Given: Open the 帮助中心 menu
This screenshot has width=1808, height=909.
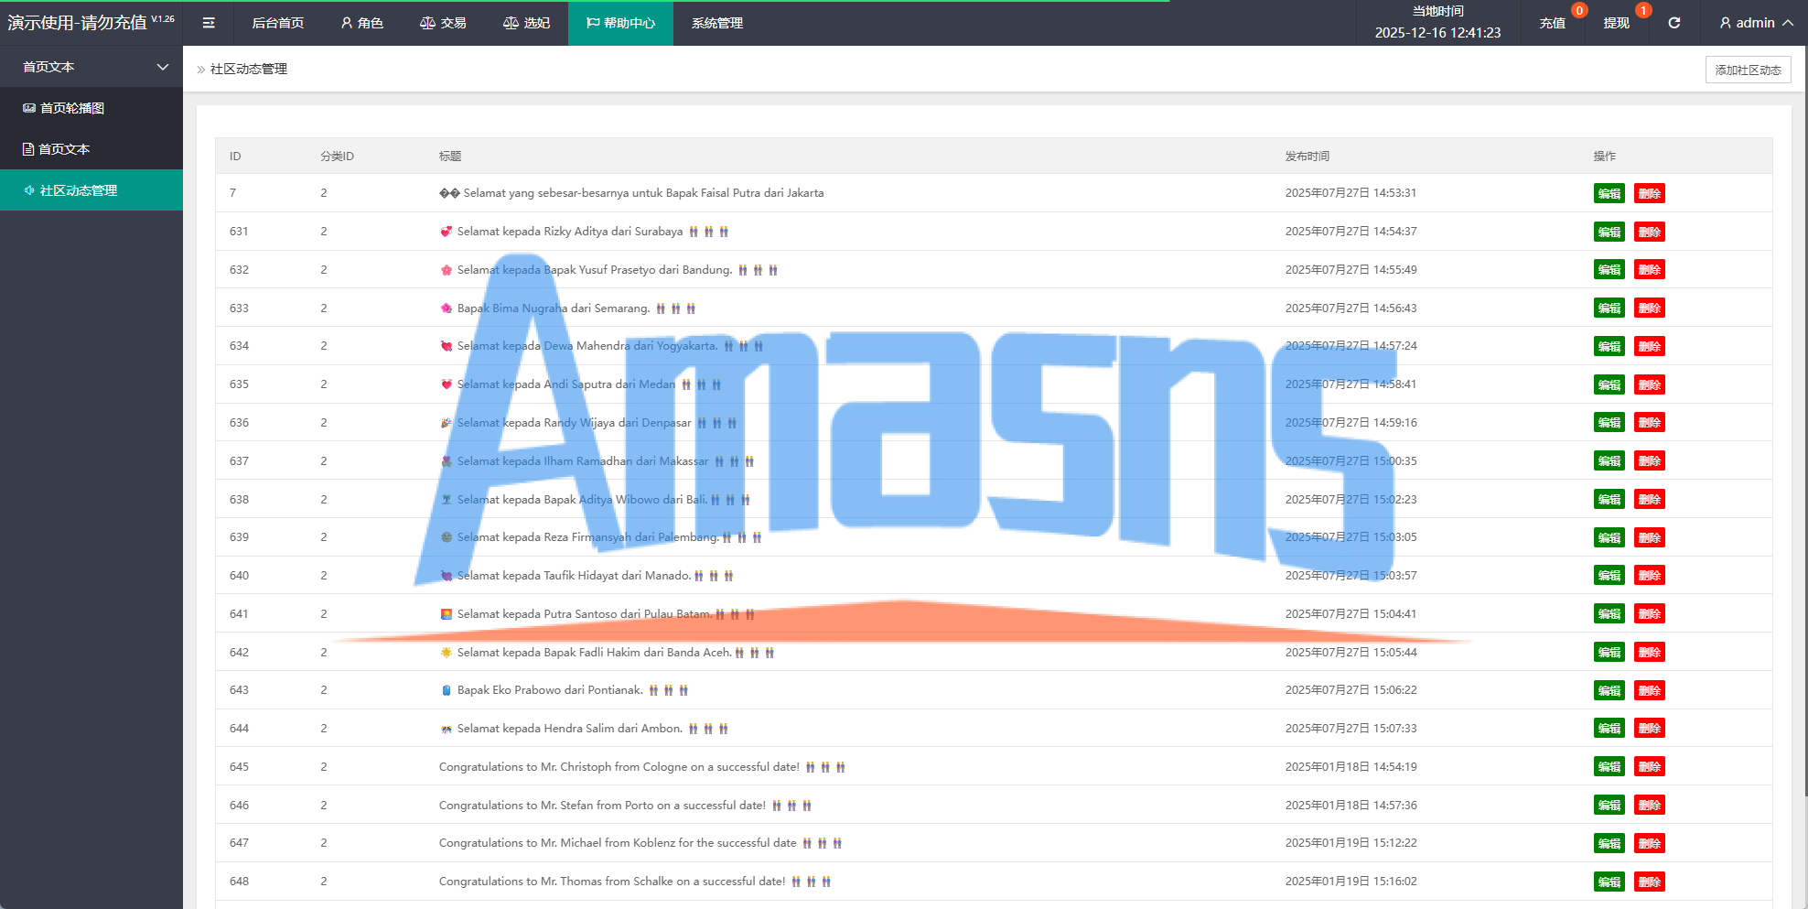Looking at the screenshot, I should pyautogui.click(x=620, y=23).
